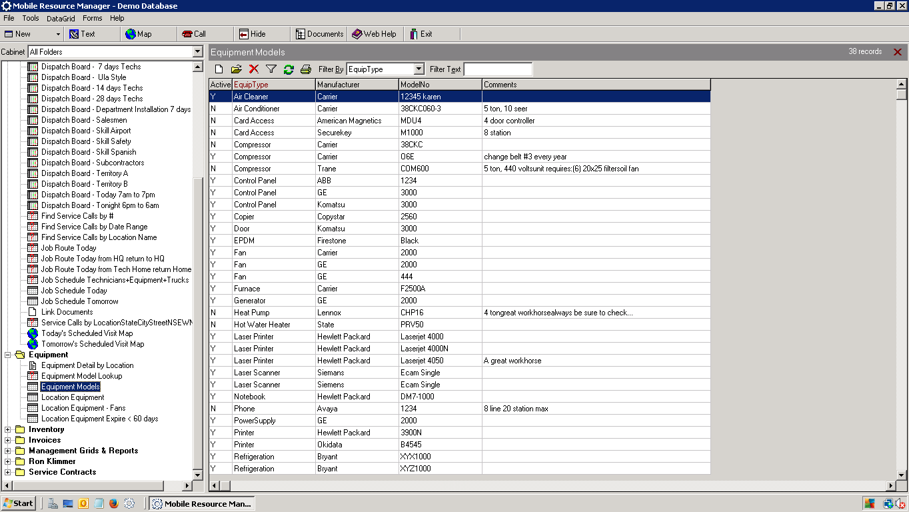Open the Tools menu
Image resolution: width=909 pixels, height=512 pixels.
click(31, 18)
